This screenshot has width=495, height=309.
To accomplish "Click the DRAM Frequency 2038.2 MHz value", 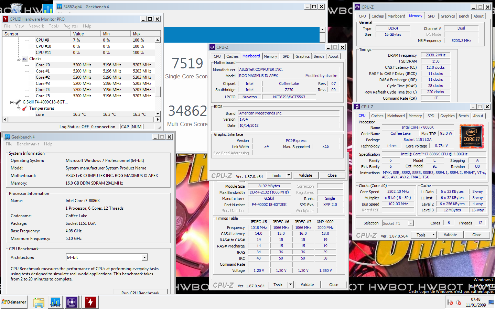I will pyautogui.click(x=435, y=55).
